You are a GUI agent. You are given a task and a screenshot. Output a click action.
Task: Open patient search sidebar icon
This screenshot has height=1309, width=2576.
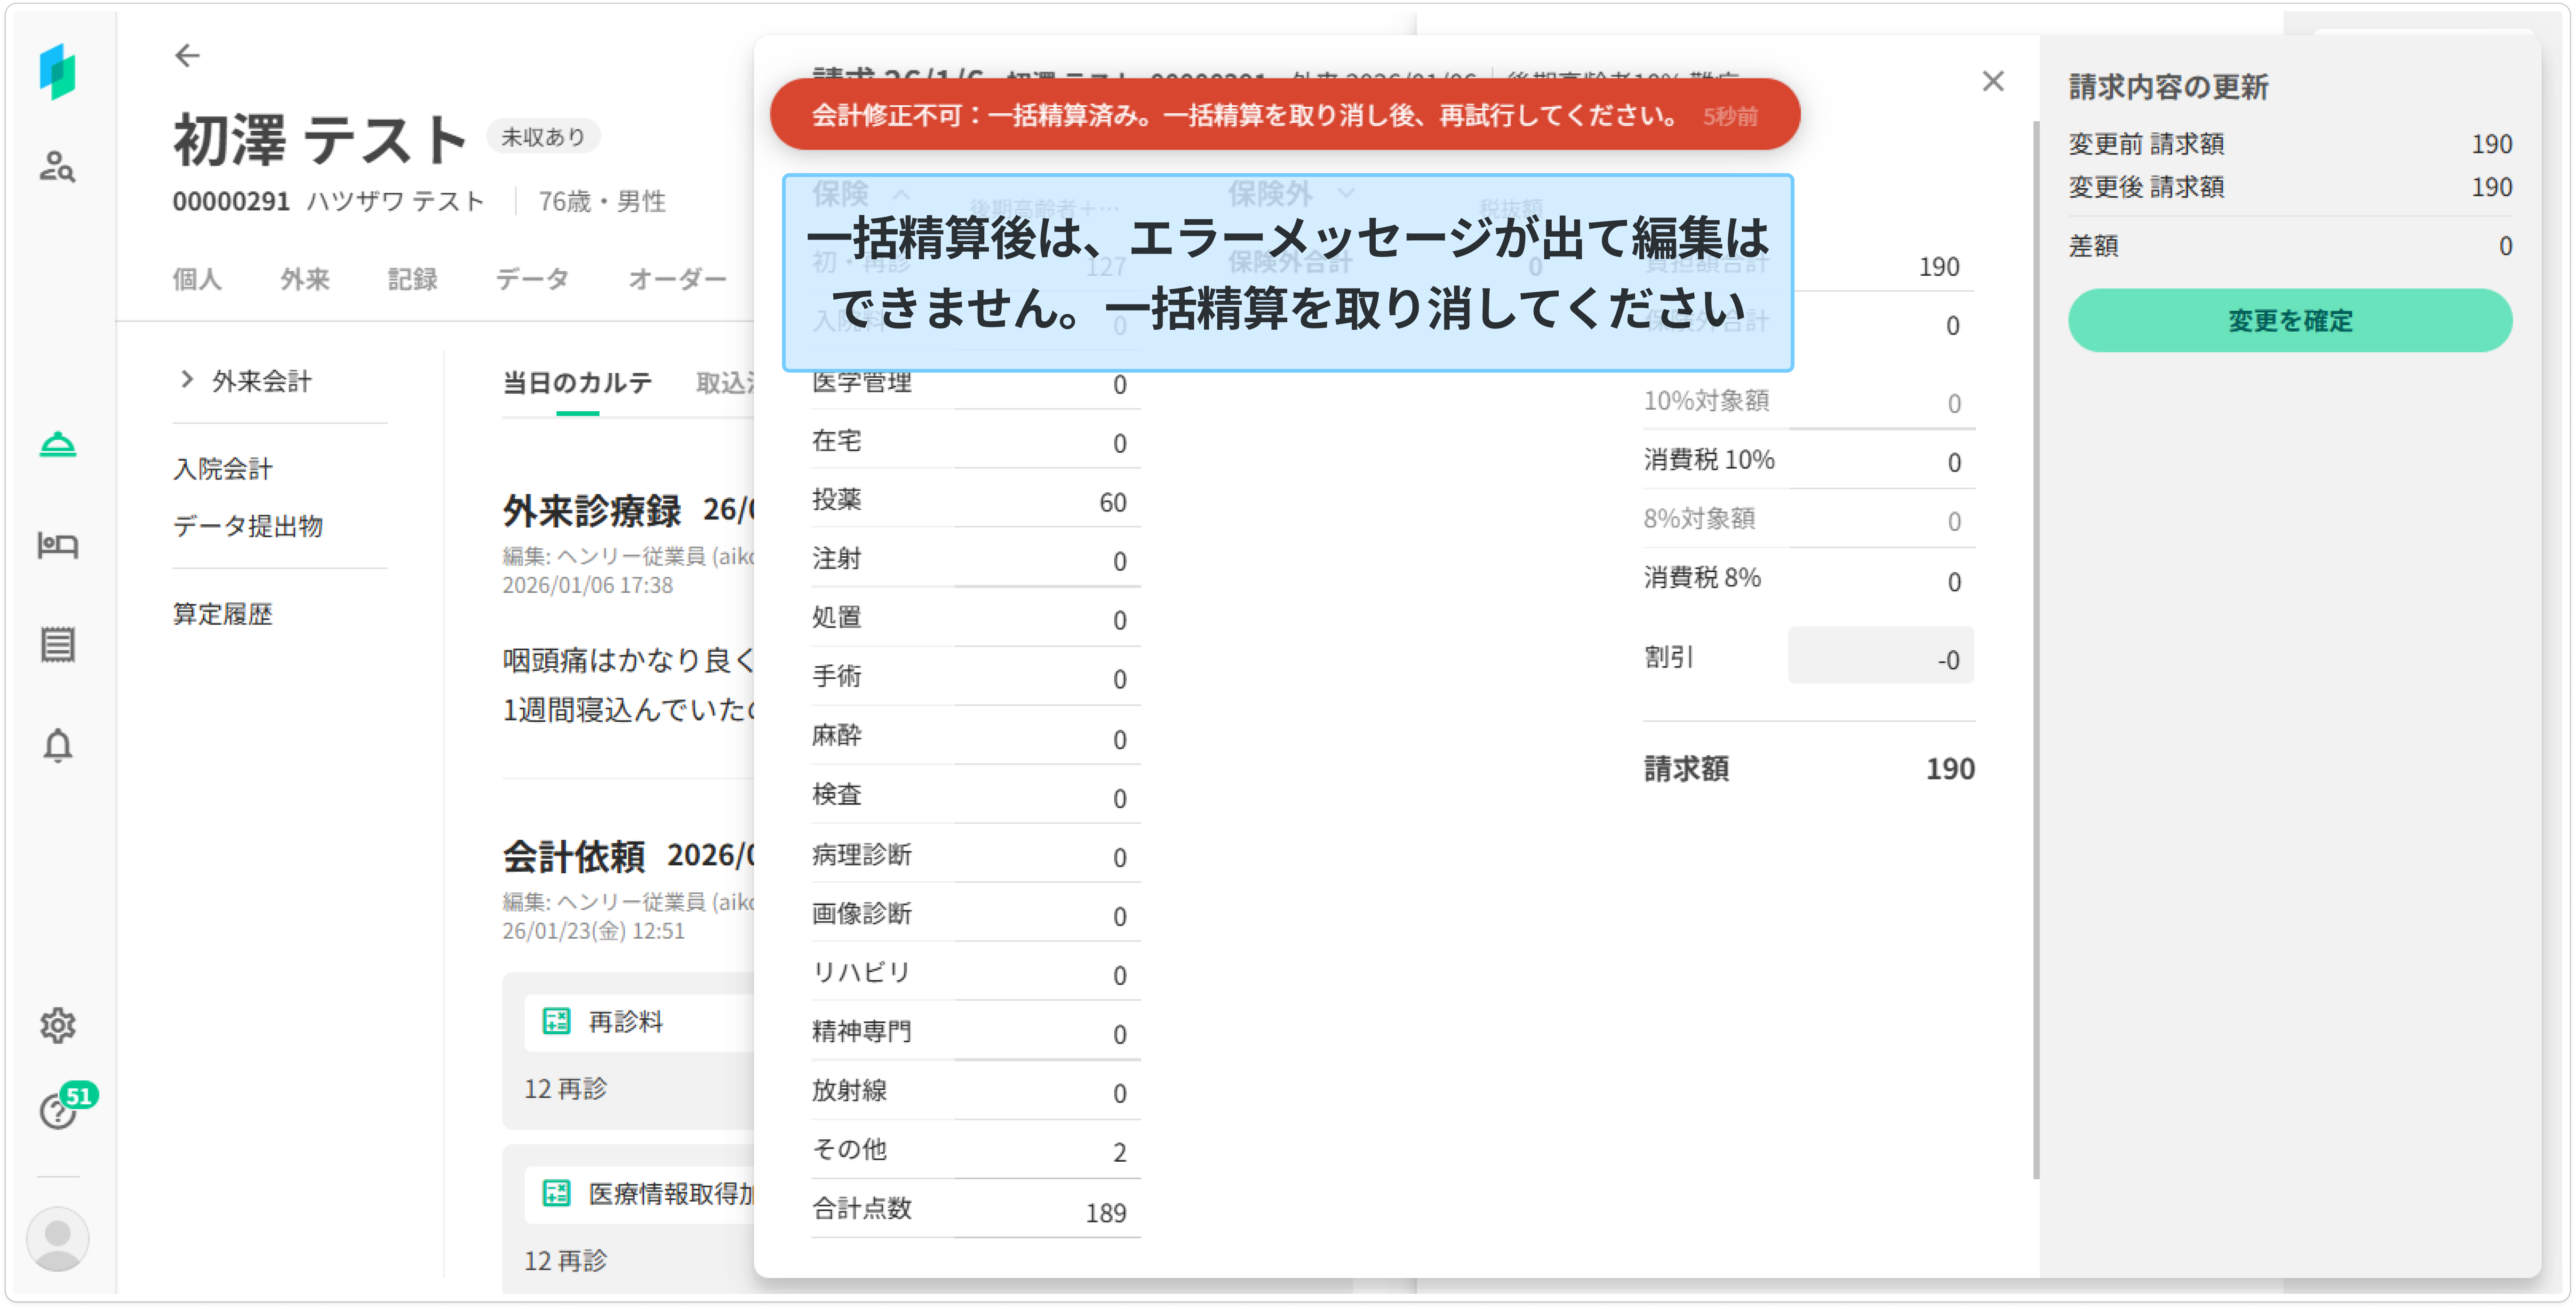tap(57, 166)
